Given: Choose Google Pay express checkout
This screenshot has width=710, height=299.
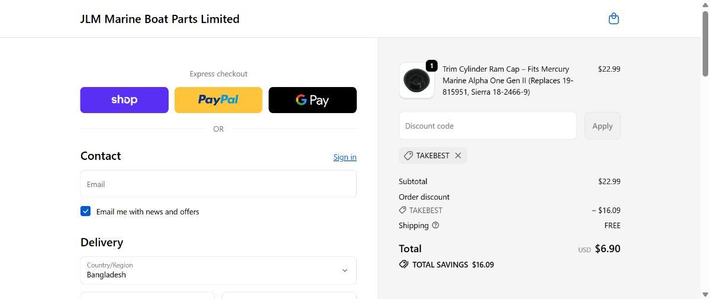Looking at the screenshot, I should pyautogui.click(x=312, y=100).
